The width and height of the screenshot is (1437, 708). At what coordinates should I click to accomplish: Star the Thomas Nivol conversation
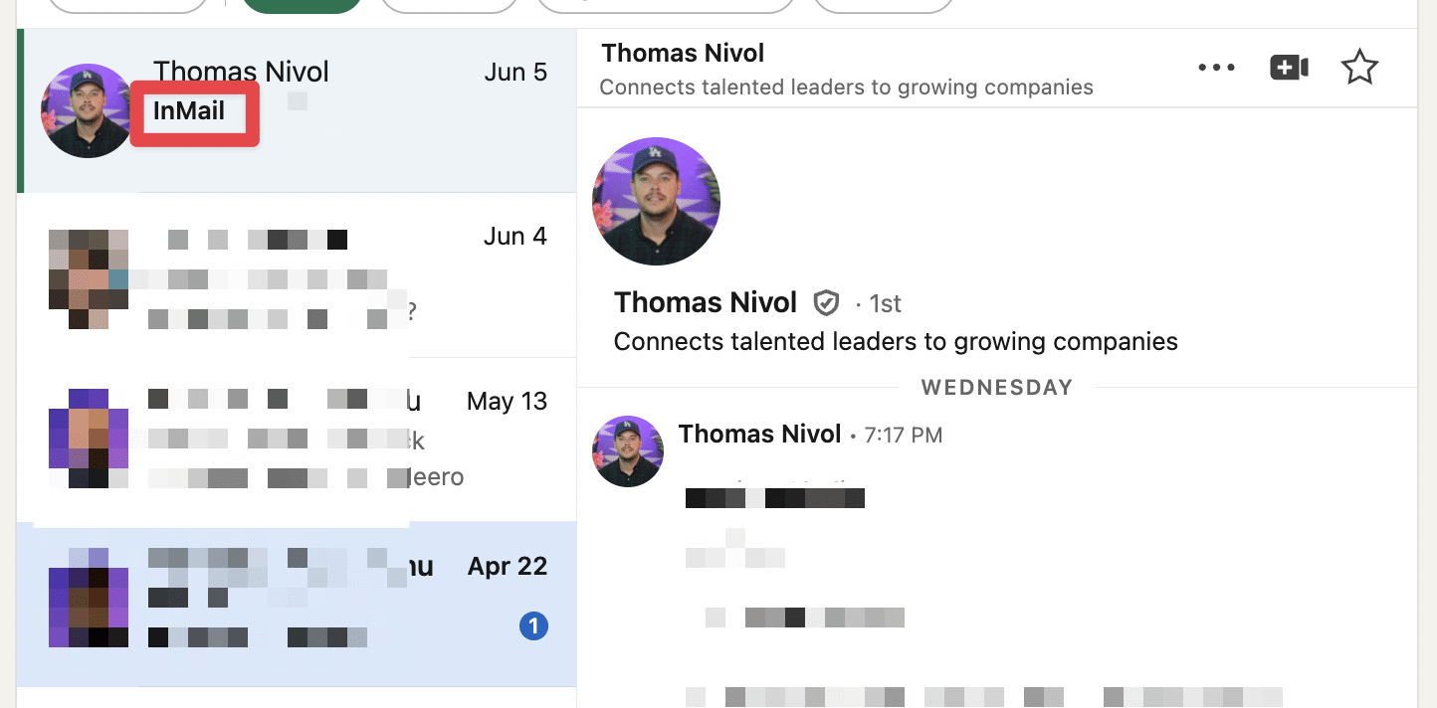1359,67
